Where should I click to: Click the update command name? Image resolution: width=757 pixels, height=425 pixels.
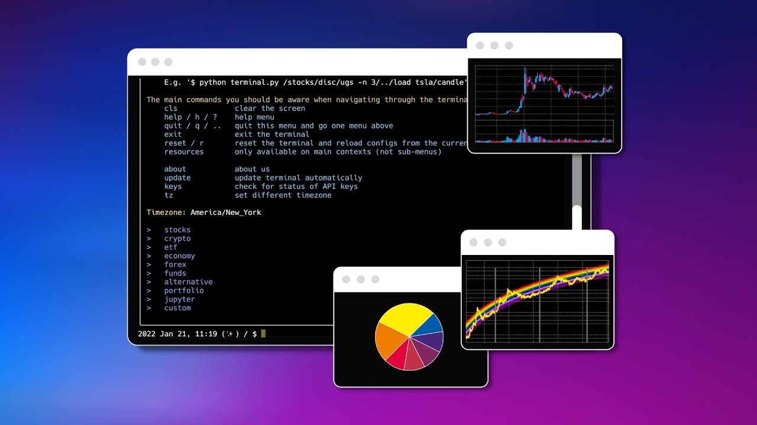tap(177, 178)
